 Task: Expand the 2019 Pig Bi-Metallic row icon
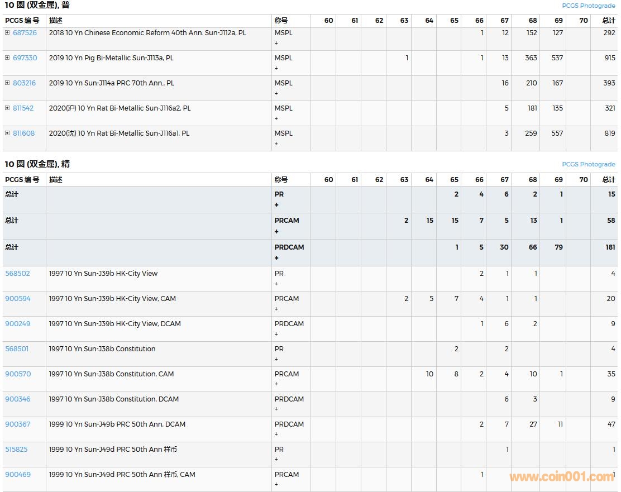tap(7, 58)
